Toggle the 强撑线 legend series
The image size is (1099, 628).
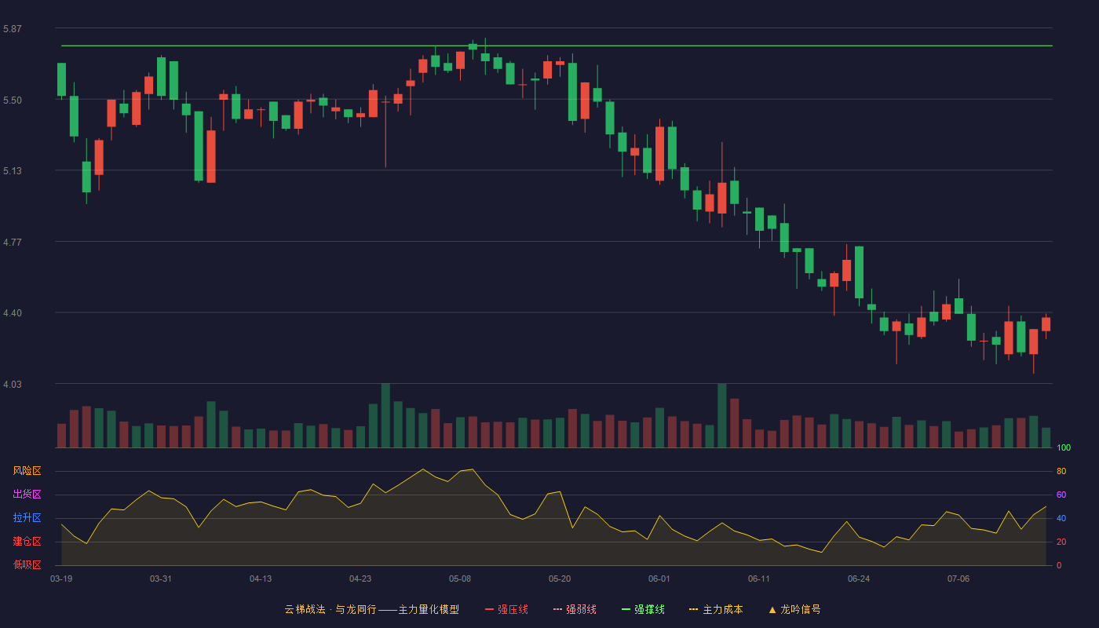point(643,609)
